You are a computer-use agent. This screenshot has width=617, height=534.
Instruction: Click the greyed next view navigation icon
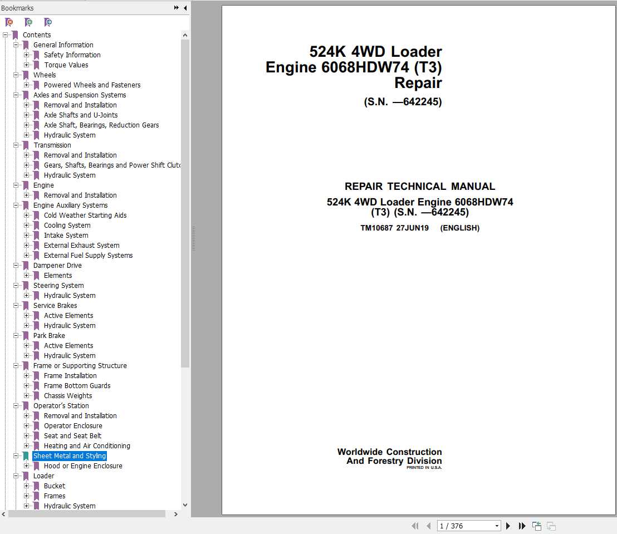[x=551, y=526]
